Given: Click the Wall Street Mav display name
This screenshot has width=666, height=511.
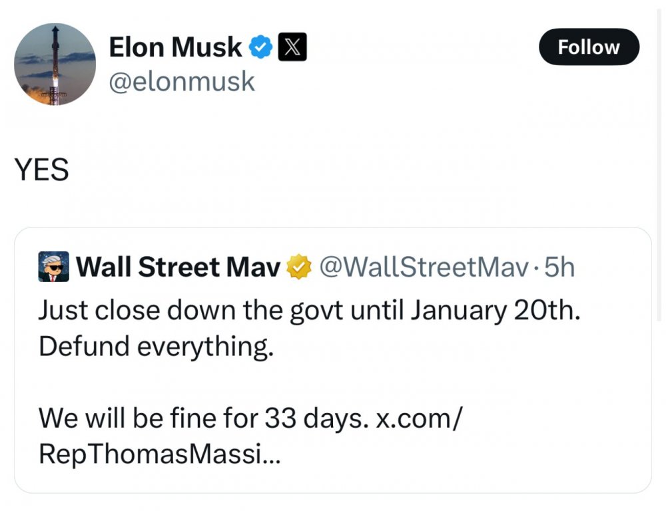Looking at the screenshot, I should coord(178,267).
